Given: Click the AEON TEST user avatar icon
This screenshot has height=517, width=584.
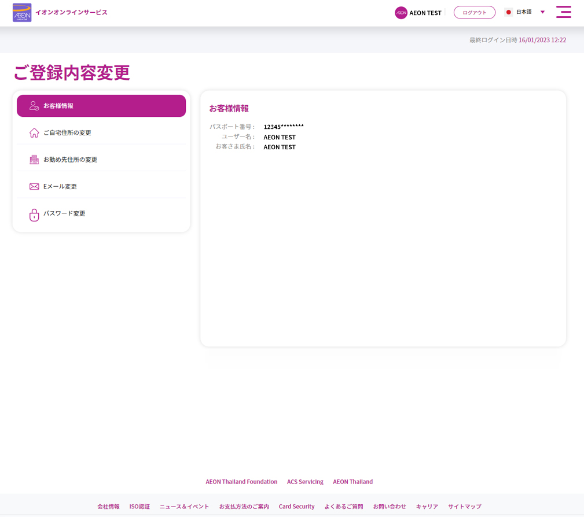Looking at the screenshot, I should (401, 13).
